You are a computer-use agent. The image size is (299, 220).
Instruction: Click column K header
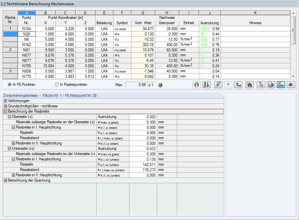255,13
